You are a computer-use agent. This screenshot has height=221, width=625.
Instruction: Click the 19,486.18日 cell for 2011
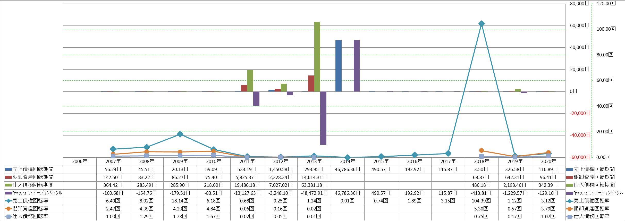[247, 185]
